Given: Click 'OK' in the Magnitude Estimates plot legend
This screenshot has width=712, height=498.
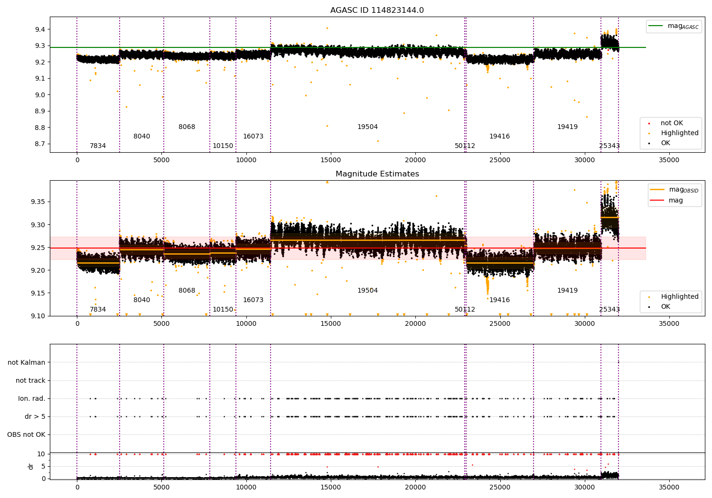Looking at the screenshot, I should pos(660,307).
